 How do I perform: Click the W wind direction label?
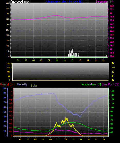coord(113,68)
